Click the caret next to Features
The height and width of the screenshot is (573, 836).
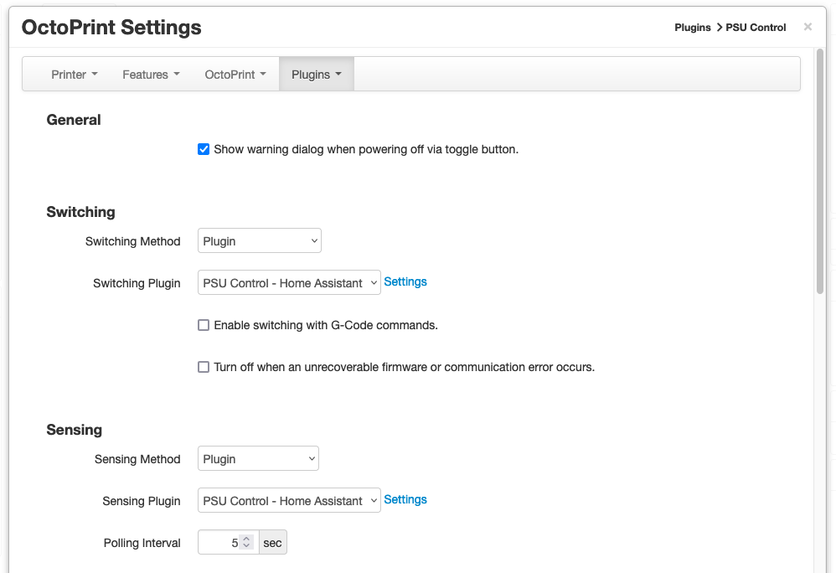pos(177,74)
